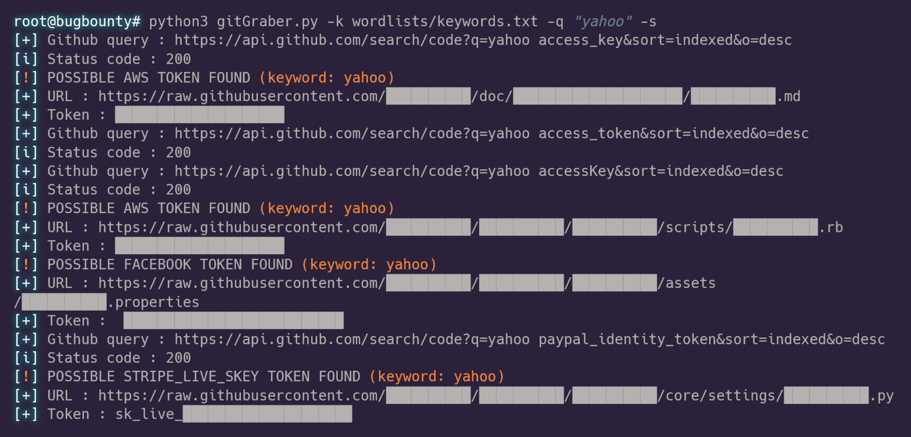Open the raw.githubusercontent URL ending in .rb
911x437 pixels.
tap(471, 227)
